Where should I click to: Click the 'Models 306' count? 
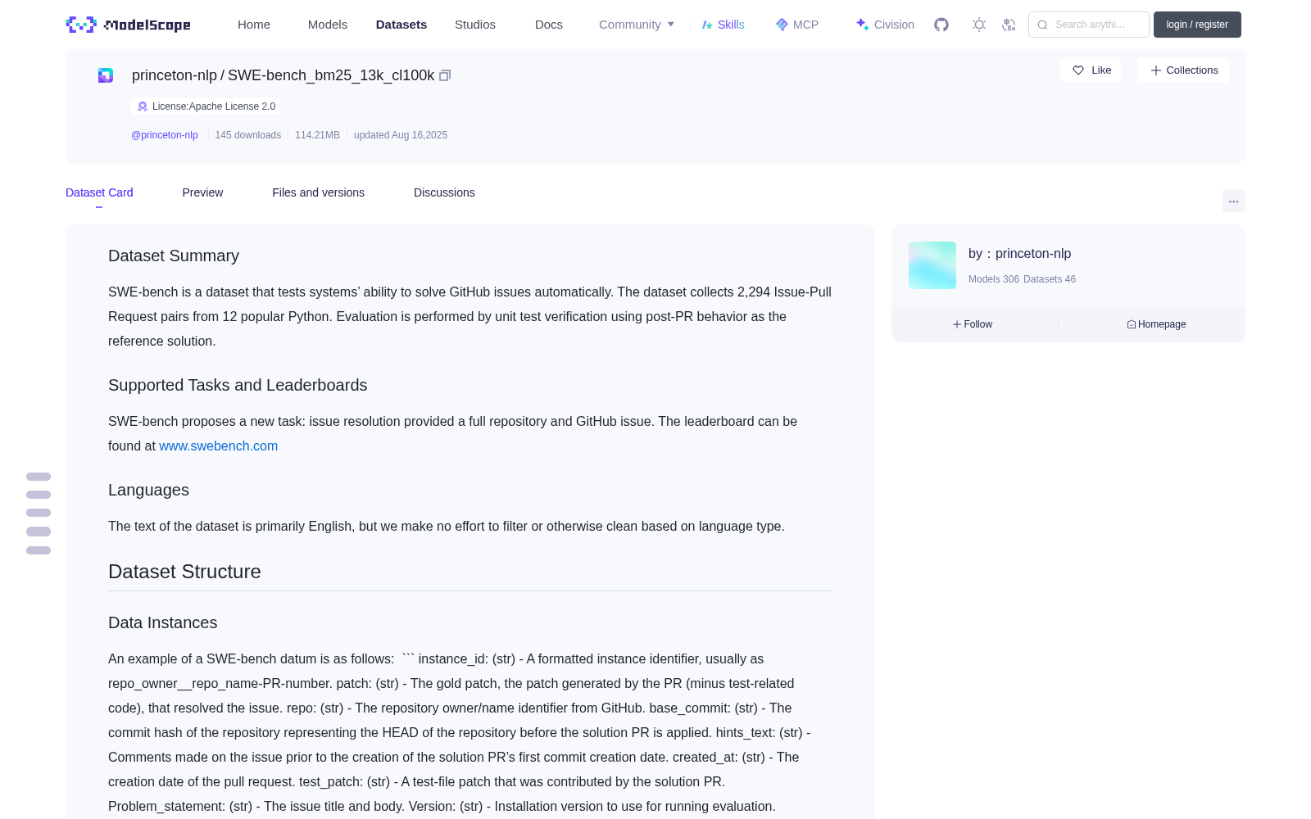tap(994, 279)
